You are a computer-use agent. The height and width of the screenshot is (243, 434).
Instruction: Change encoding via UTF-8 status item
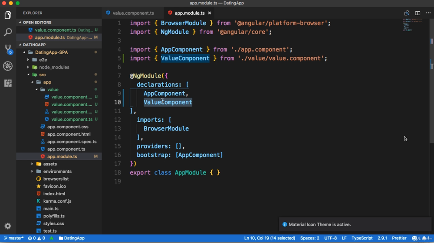330,238
